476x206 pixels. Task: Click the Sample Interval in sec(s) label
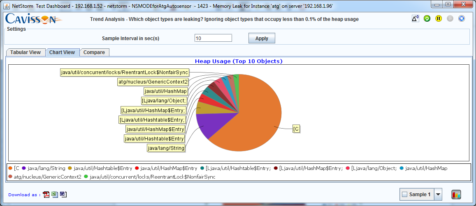point(130,38)
